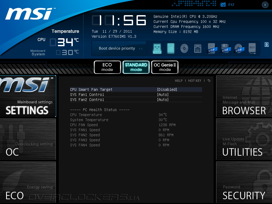Open the BROWSER panel
Viewport: 272px width, 204px height.
pos(244,96)
